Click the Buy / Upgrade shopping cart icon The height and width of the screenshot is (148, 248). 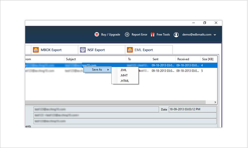click(x=97, y=34)
